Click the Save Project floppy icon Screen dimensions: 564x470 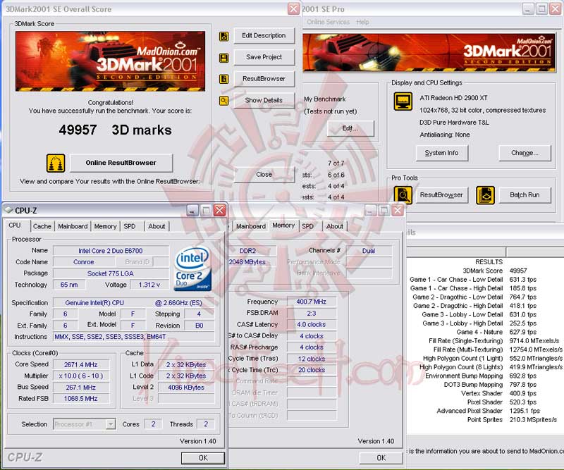(x=223, y=58)
